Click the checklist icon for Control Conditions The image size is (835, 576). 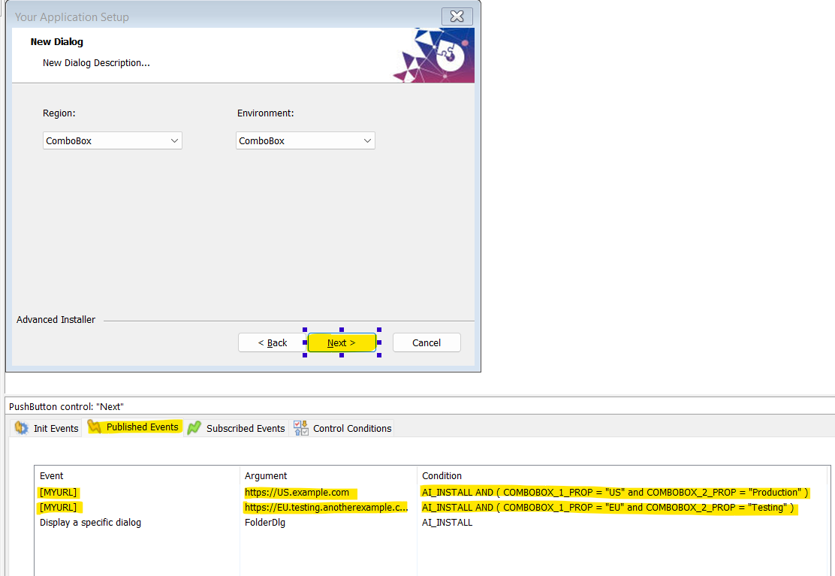(x=300, y=428)
